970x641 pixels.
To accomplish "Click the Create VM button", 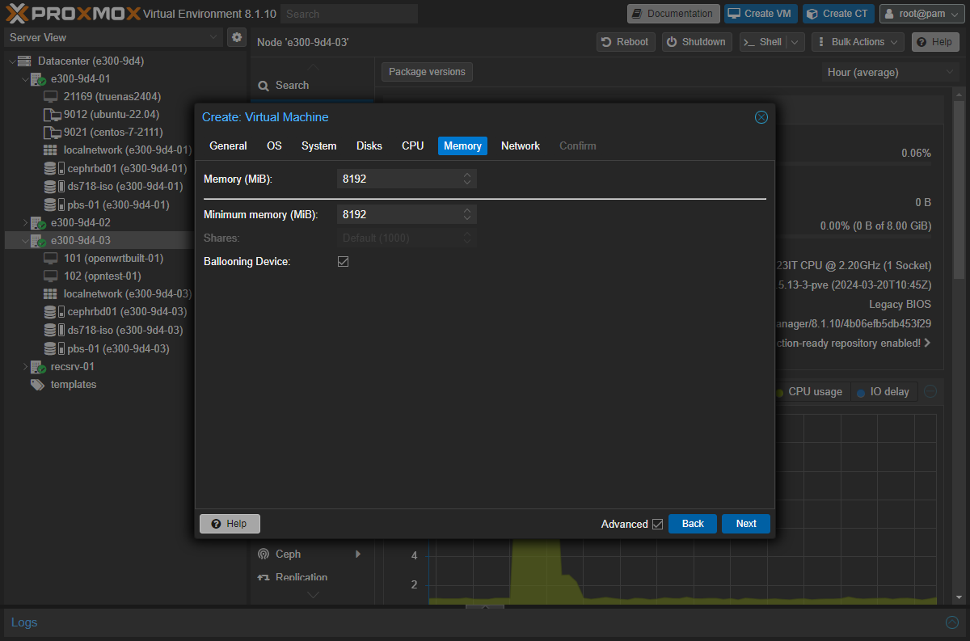I will [x=761, y=14].
